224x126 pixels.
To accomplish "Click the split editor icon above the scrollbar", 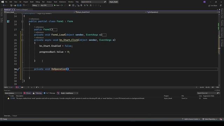I will pyautogui.click(x=219, y=12).
